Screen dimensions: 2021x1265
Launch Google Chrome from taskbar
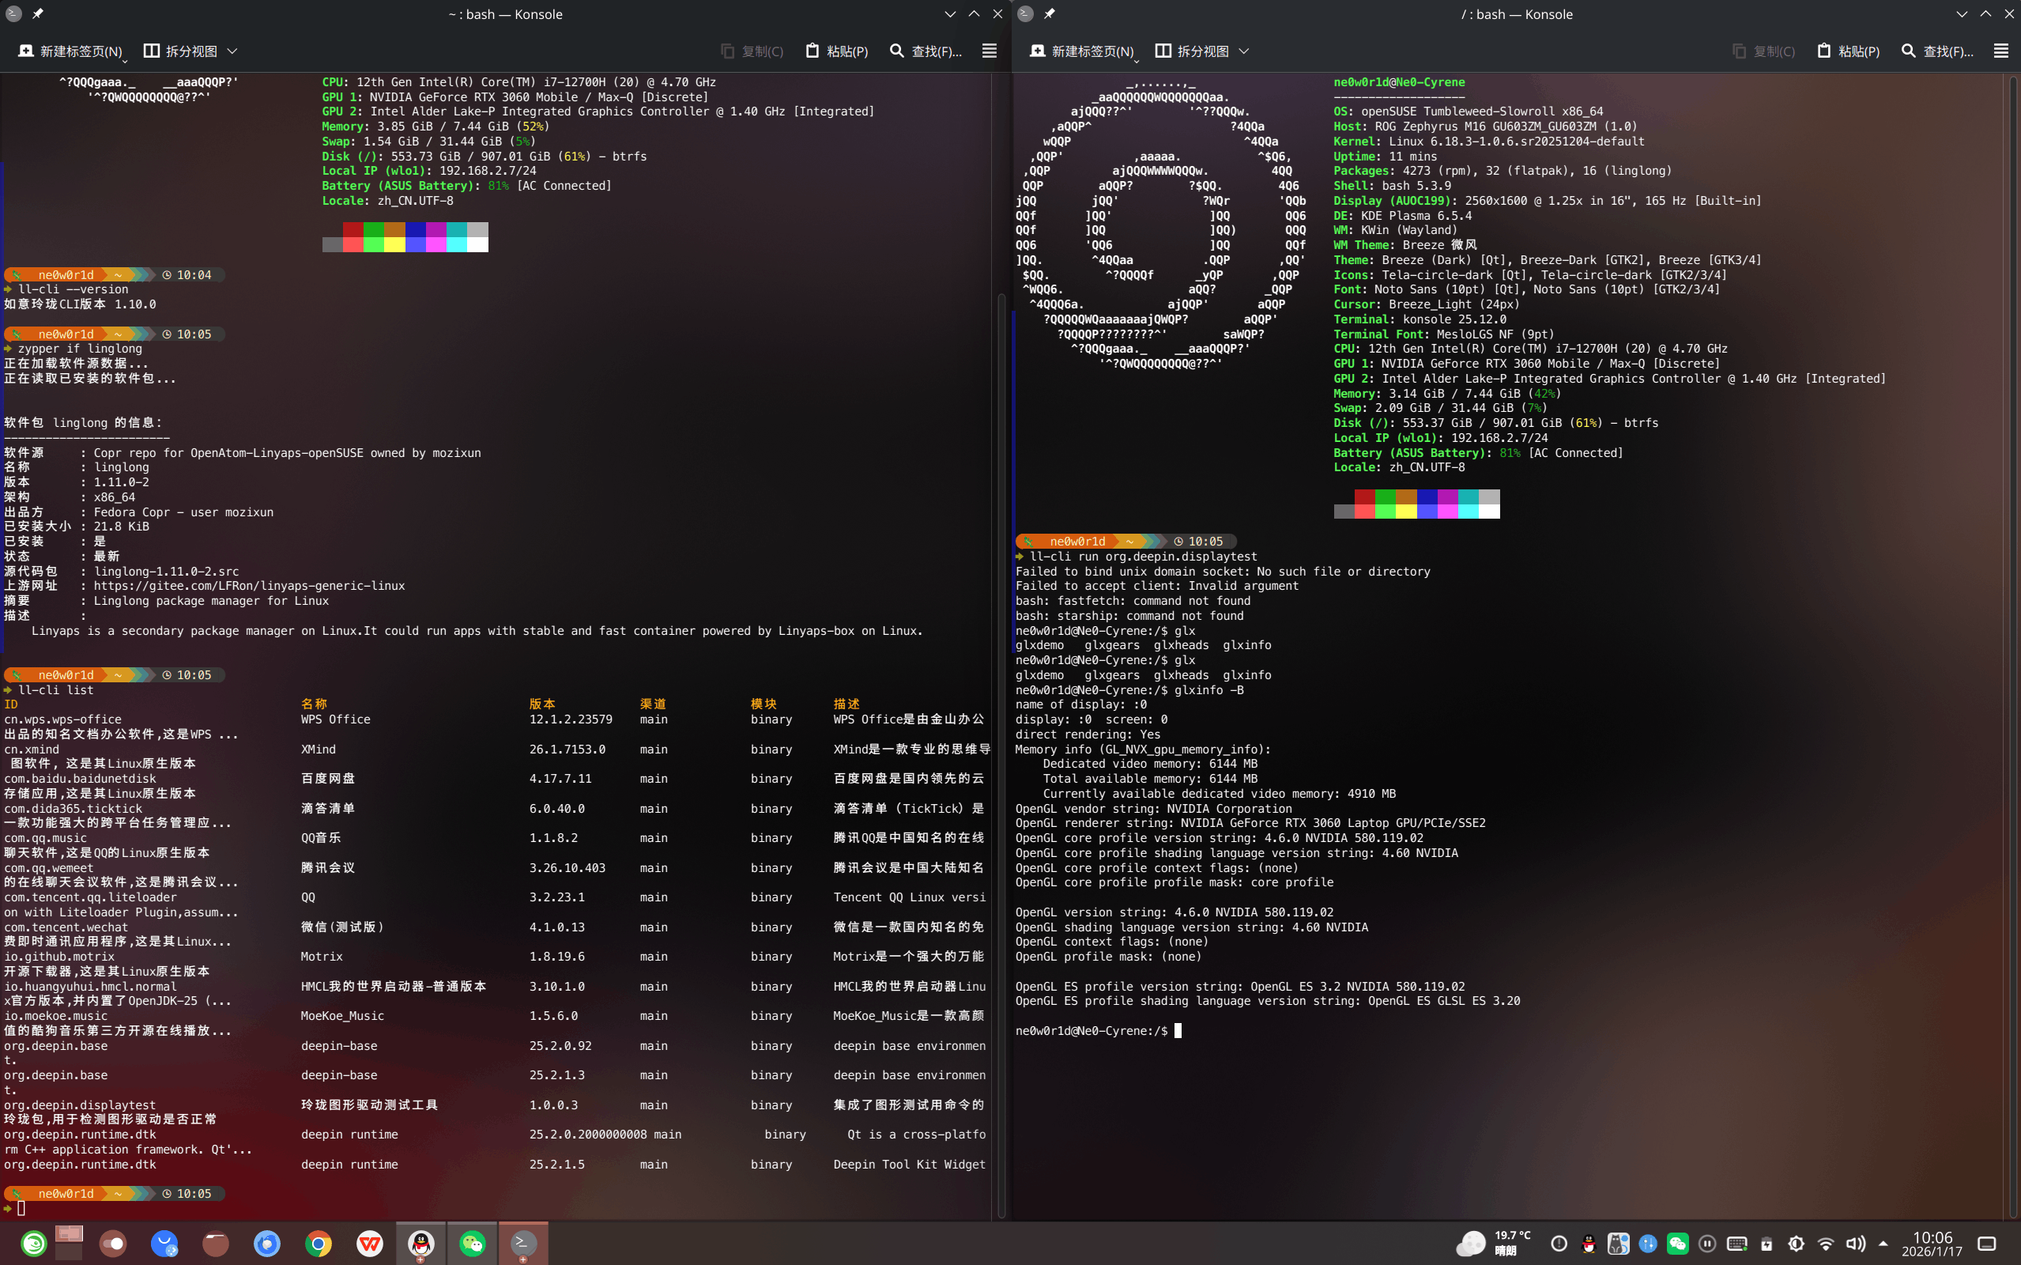point(319,1243)
